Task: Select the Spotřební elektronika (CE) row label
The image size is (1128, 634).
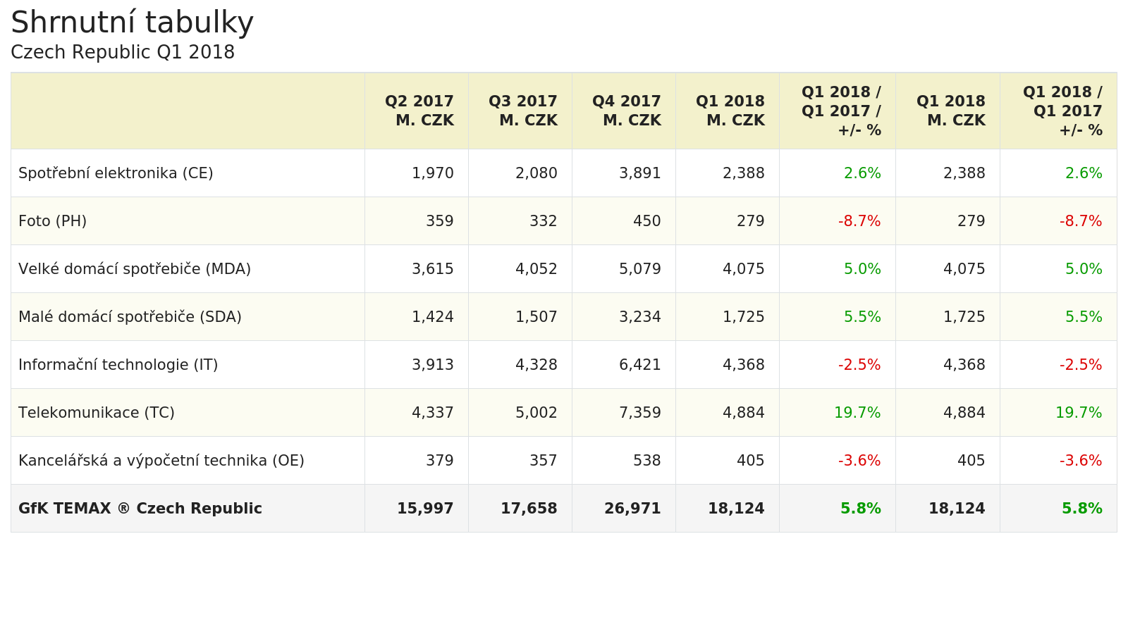Action: tap(116, 173)
